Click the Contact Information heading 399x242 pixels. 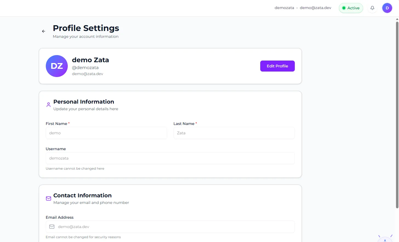click(83, 195)
